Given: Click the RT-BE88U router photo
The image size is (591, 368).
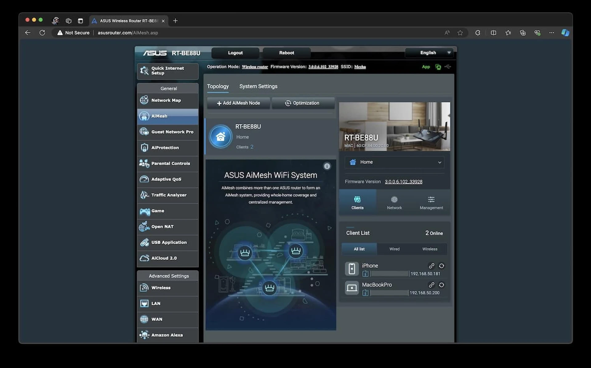Looking at the screenshot, I should (x=395, y=127).
